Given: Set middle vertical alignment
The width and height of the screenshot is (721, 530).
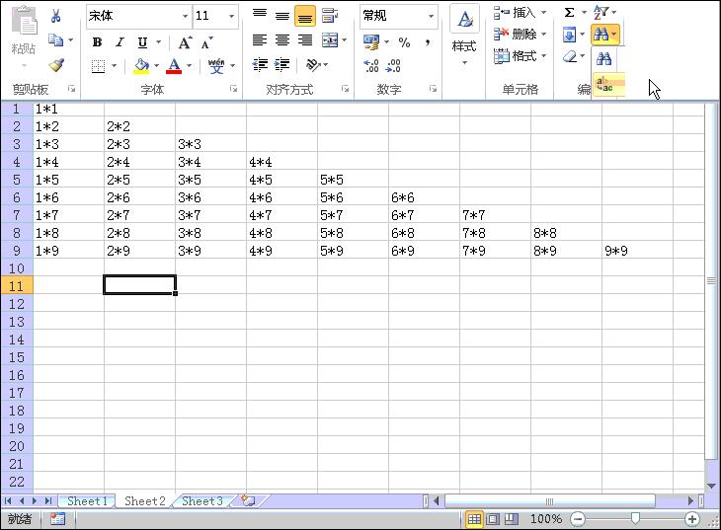Looking at the screenshot, I should (x=282, y=16).
